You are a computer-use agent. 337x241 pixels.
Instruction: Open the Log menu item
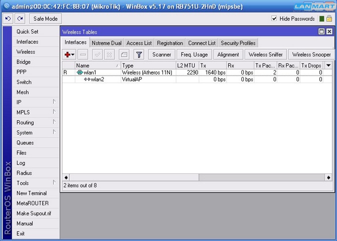(x=36, y=163)
